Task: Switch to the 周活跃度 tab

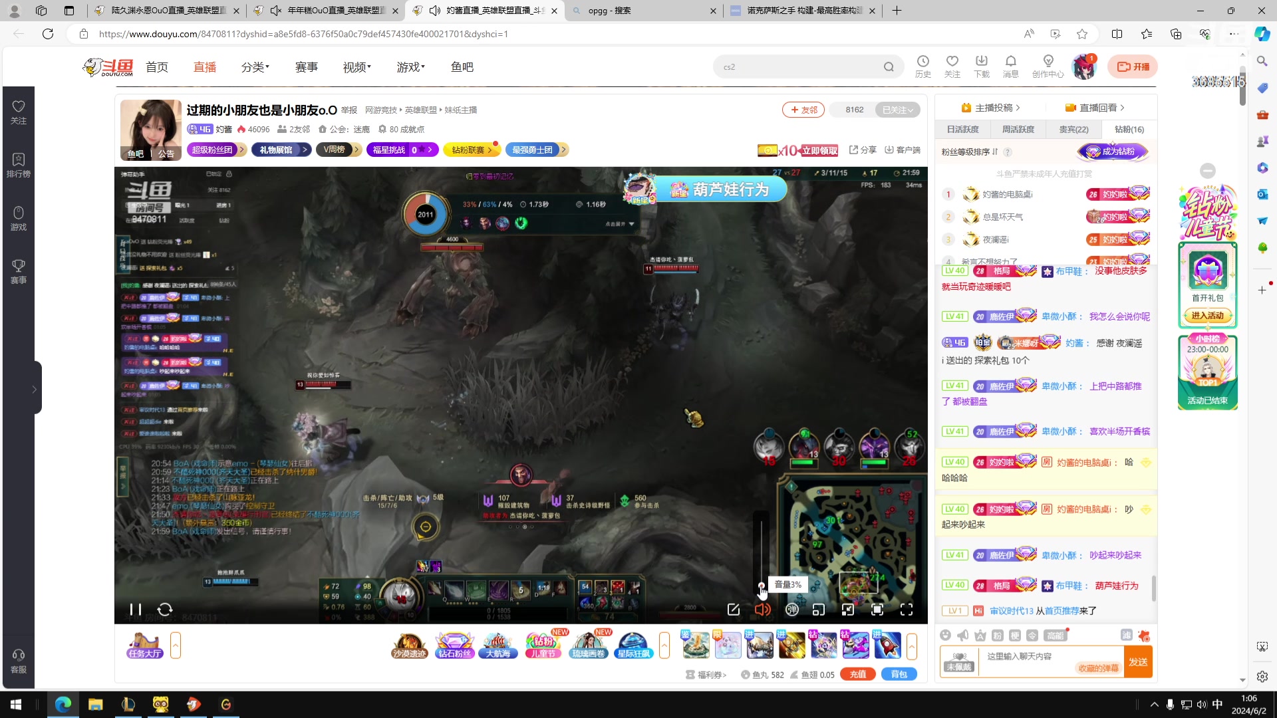Action: tap(1018, 129)
